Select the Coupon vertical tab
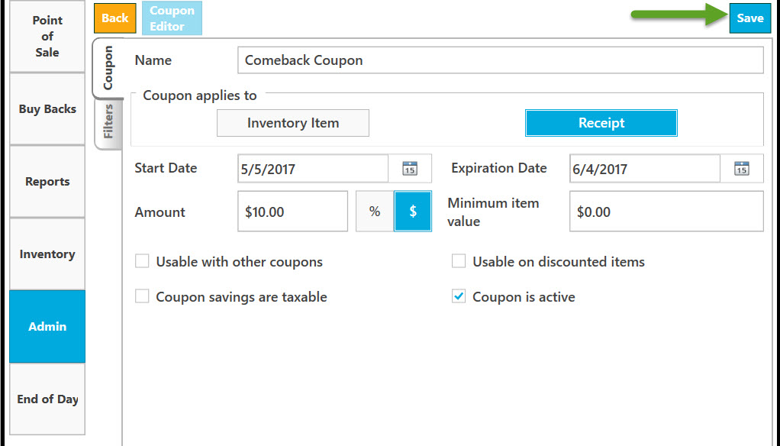This screenshot has height=446, width=780. coord(108,68)
